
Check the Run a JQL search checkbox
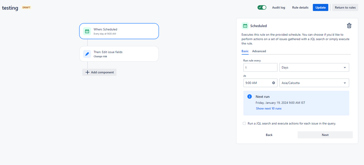pos(244,123)
